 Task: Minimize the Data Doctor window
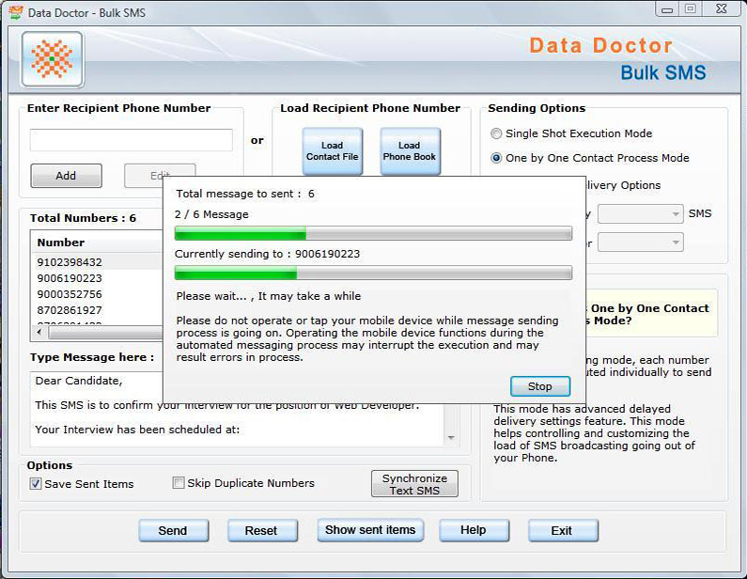667,9
